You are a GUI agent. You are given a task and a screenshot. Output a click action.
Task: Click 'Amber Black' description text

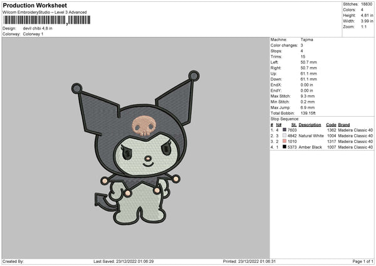click(310, 147)
